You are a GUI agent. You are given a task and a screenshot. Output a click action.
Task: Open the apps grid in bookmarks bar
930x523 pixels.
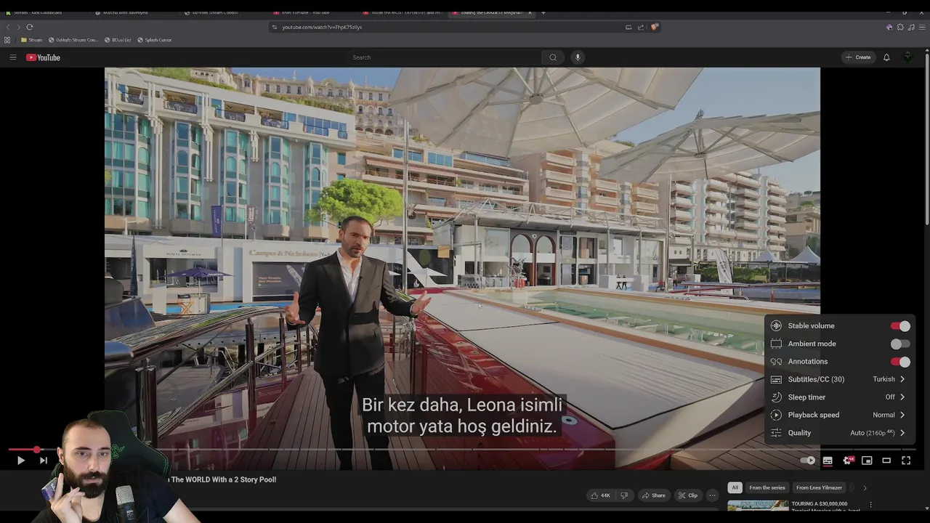[7, 40]
